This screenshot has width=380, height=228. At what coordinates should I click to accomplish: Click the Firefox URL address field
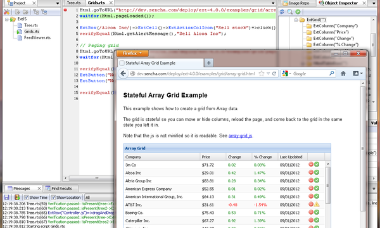tap(196, 73)
